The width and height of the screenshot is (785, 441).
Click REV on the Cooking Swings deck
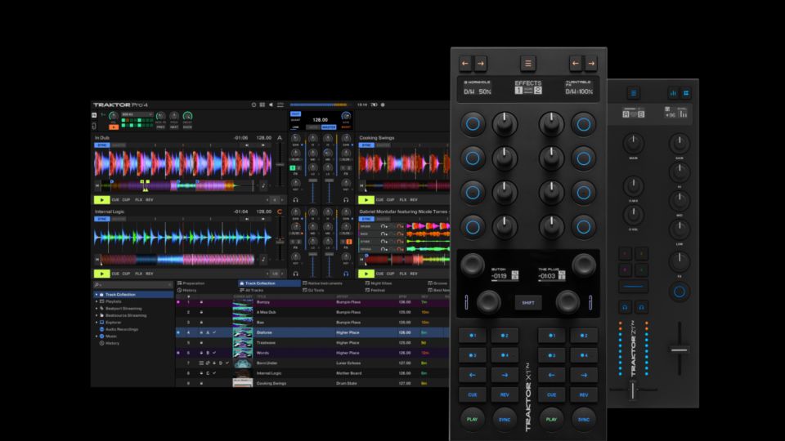coord(414,199)
